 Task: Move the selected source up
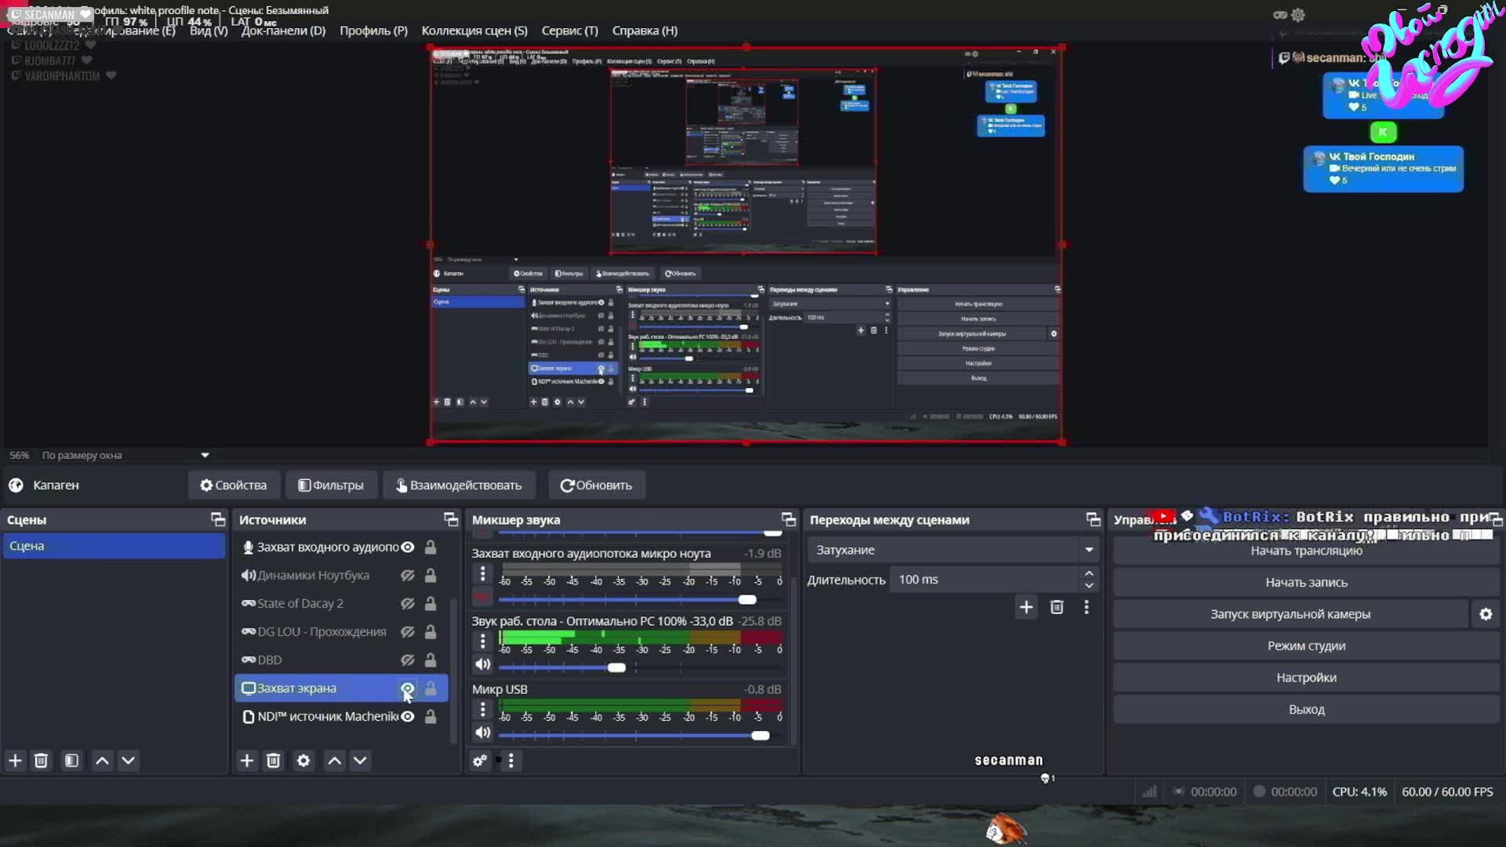[334, 761]
